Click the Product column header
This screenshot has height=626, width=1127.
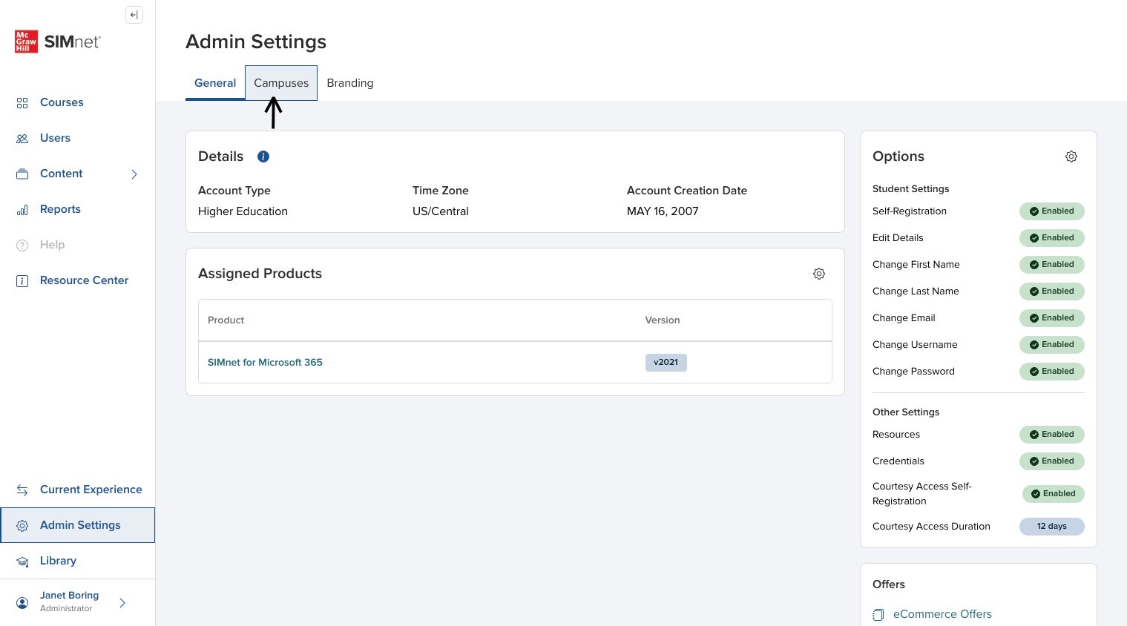click(226, 320)
